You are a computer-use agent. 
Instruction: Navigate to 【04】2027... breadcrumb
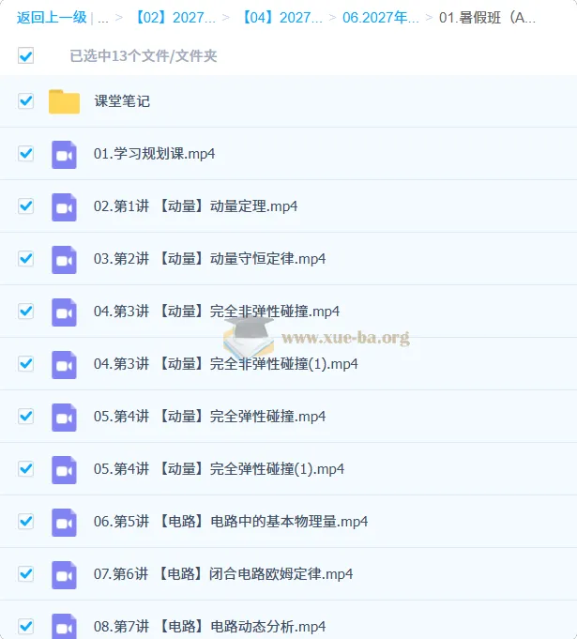(x=281, y=18)
